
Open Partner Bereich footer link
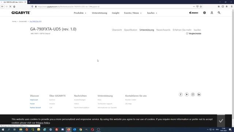(x=35, y=107)
